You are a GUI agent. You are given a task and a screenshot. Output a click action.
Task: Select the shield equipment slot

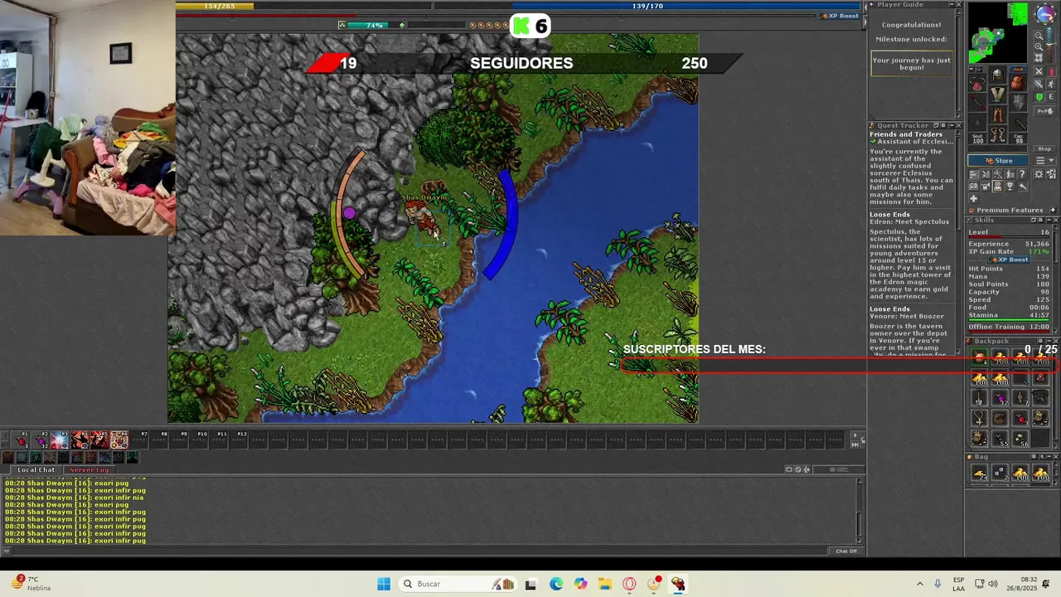point(1018,103)
